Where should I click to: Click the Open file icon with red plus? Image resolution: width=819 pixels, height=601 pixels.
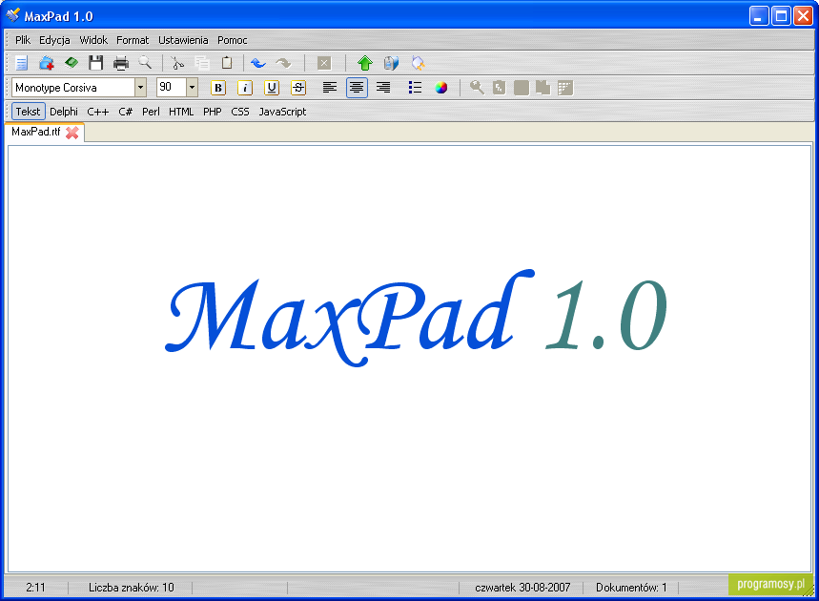[47, 63]
